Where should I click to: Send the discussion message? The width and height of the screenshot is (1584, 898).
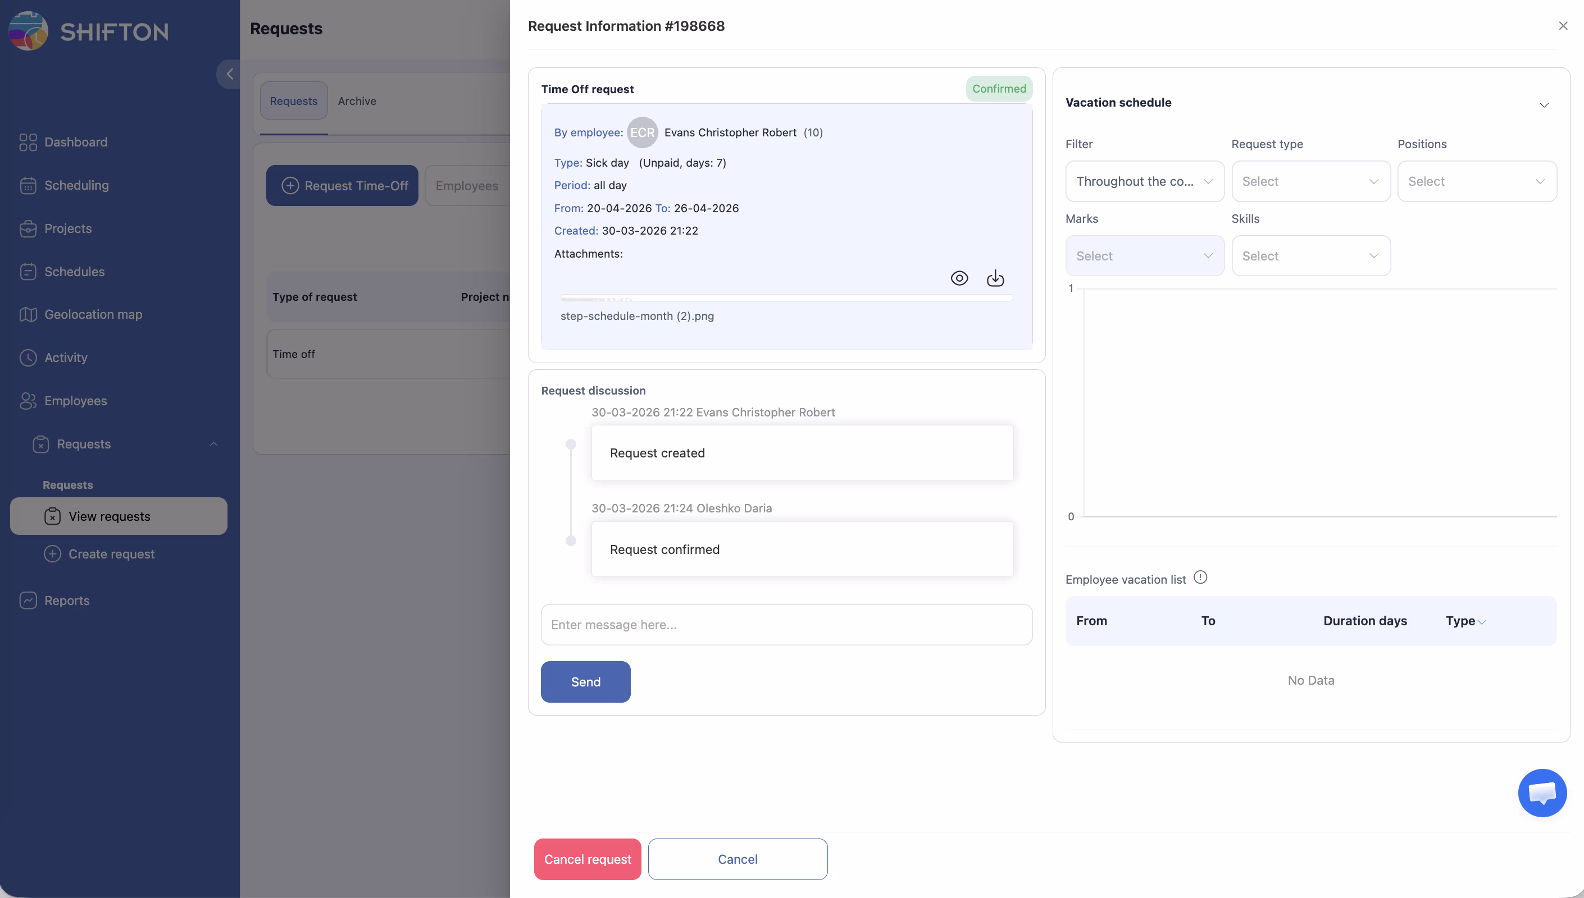coord(585,681)
